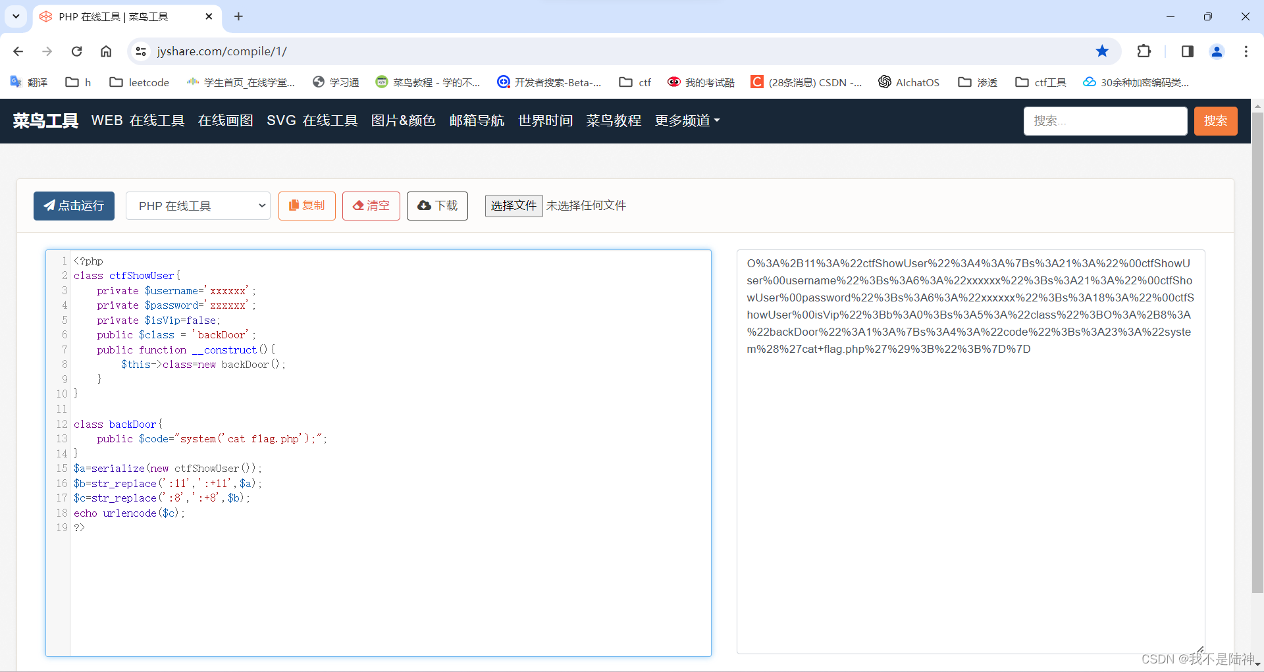The width and height of the screenshot is (1264, 672).
Task: Click the serialized output text area
Action: (970, 452)
